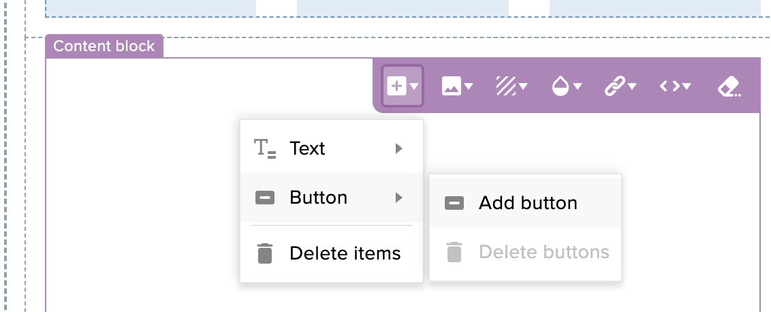Expand the Button submenu arrow
771x312 pixels.
coord(399,198)
